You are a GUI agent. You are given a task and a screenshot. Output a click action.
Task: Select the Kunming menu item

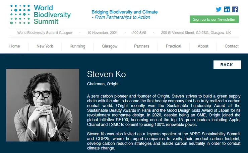[77, 46]
